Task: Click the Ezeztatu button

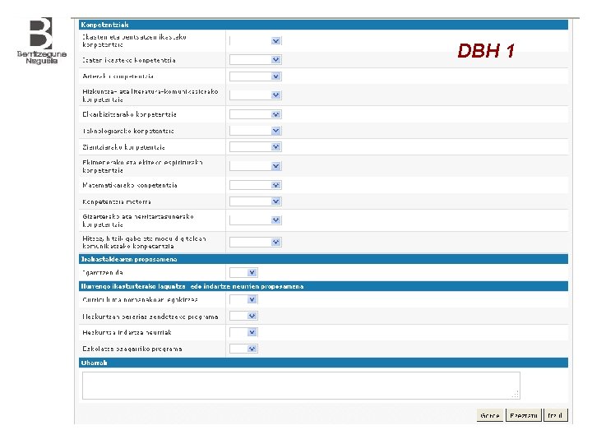Action: (523, 415)
